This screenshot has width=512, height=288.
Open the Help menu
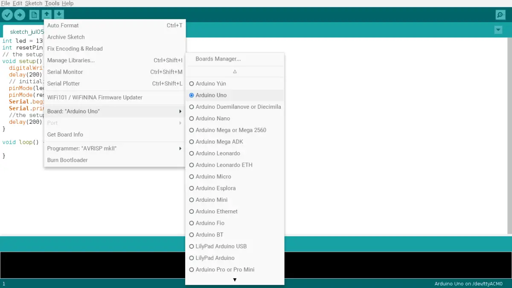(68, 3)
